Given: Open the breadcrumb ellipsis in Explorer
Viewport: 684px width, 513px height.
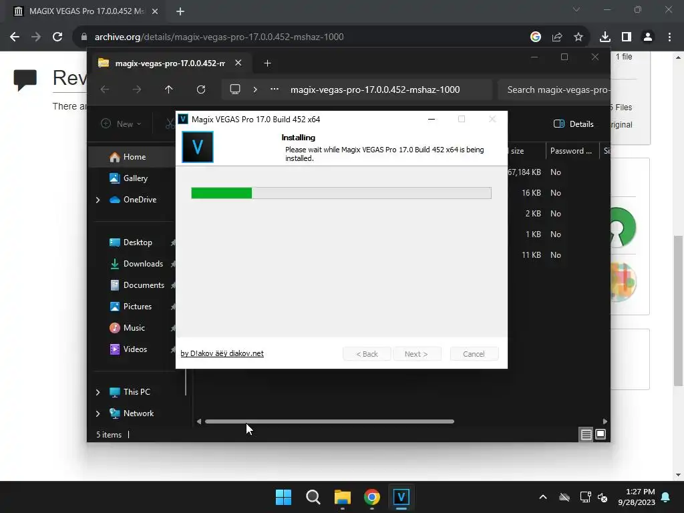Looking at the screenshot, I should [275, 89].
